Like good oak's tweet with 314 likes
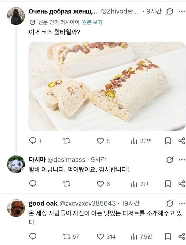Image resolution: width=186 pixels, height=245 pixels. [x=100, y=236]
